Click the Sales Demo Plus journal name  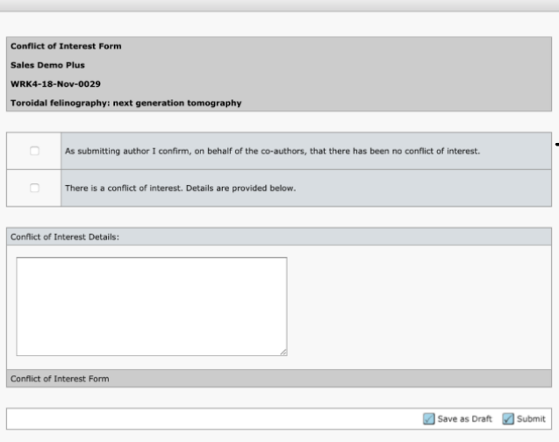pos(47,65)
